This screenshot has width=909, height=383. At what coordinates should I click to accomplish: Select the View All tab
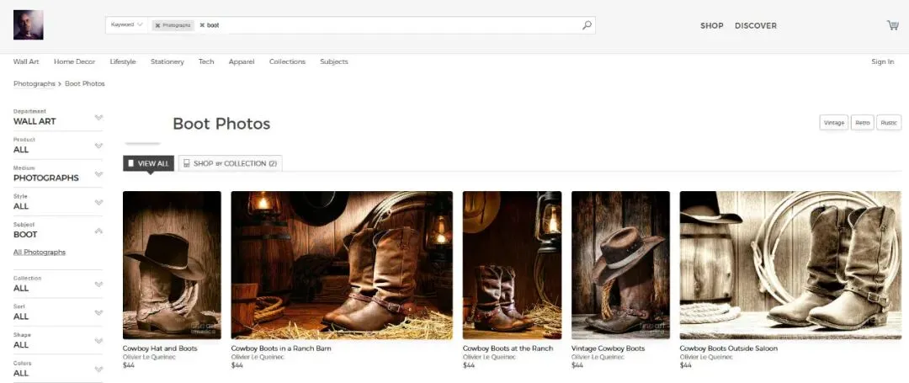tap(148, 163)
